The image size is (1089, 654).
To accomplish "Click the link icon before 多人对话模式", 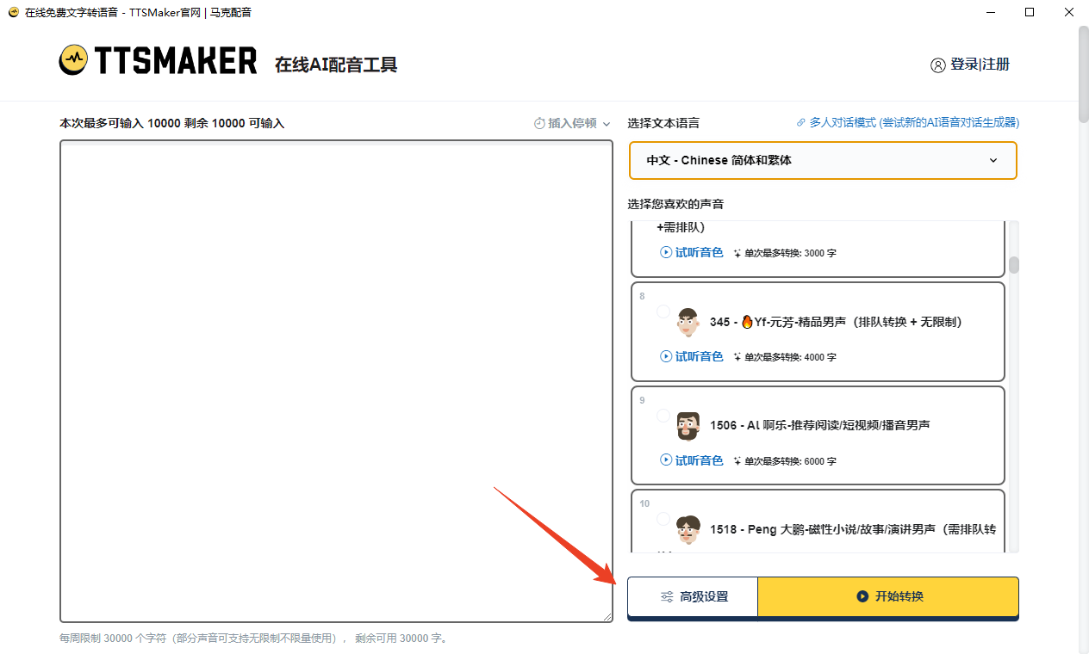I will pyautogui.click(x=801, y=123).
